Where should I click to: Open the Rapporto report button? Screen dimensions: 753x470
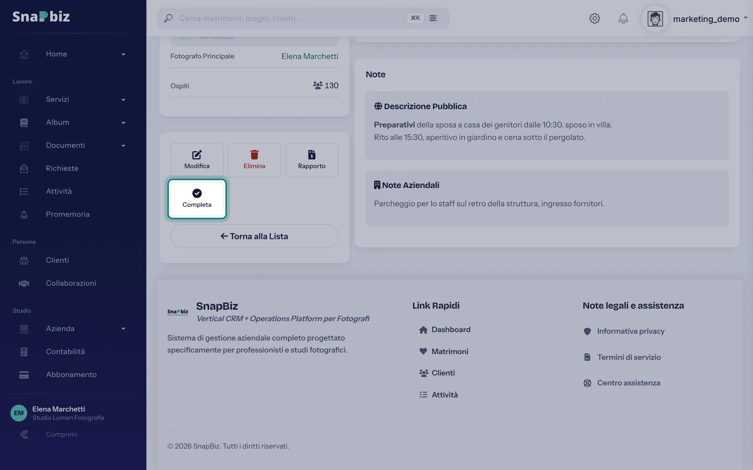[312, 160]
